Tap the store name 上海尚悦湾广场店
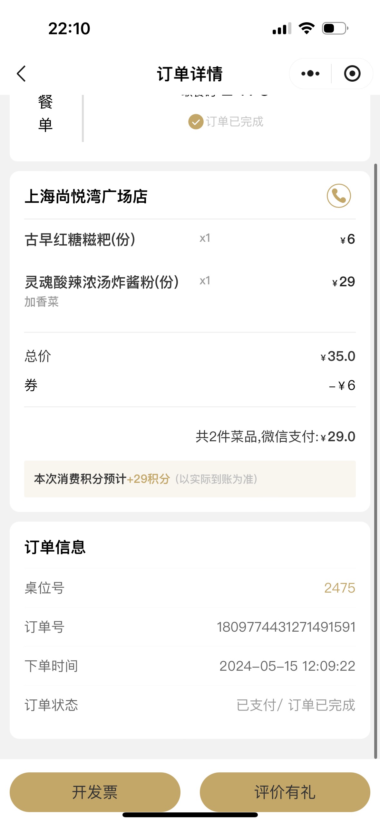This screenshot has width=380, height=825. point(86,197)
